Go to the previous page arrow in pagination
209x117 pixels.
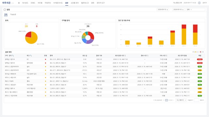tap(164, 100)
